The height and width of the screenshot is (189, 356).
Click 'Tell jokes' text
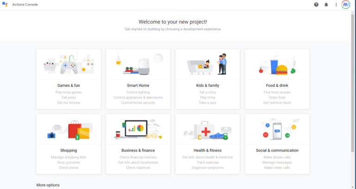coord(69,98)
